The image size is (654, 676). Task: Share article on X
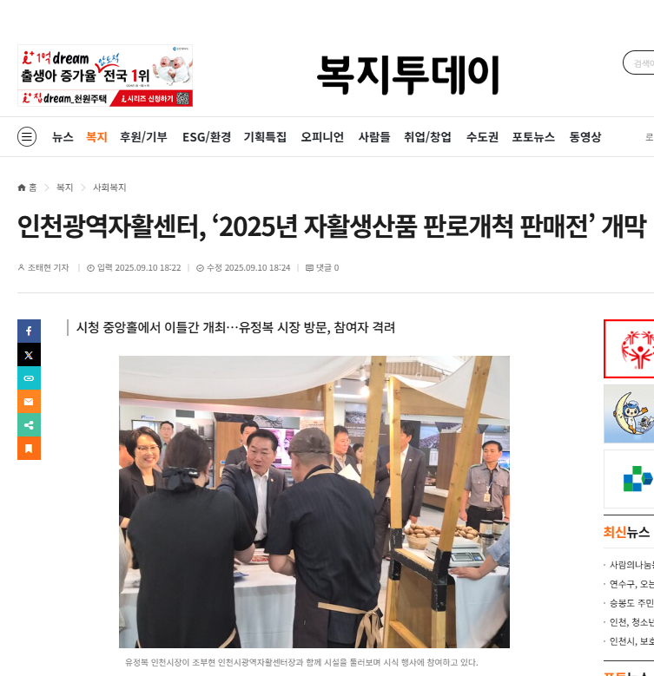pyautogui.click(x=29, y=355)
